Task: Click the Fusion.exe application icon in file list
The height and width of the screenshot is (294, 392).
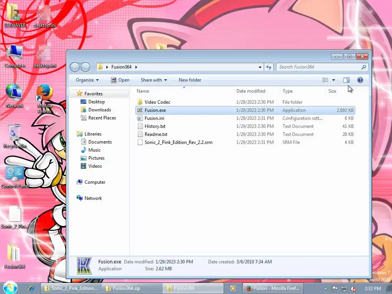Action: [x=140, y=110]
